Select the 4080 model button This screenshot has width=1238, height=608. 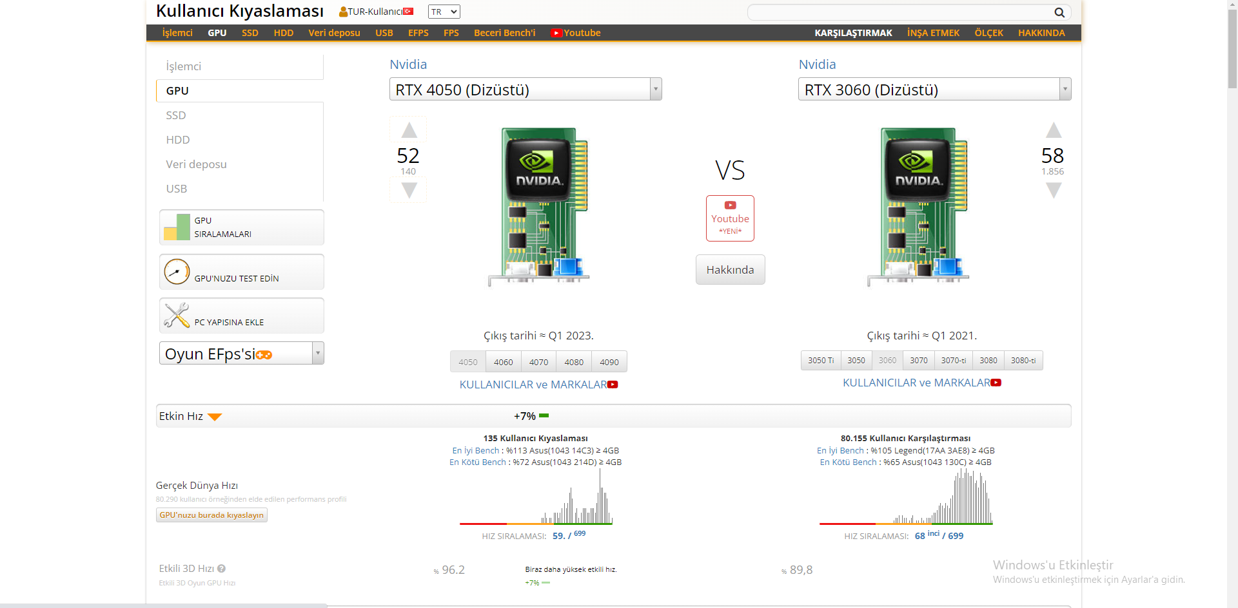(x=574, y=362)
